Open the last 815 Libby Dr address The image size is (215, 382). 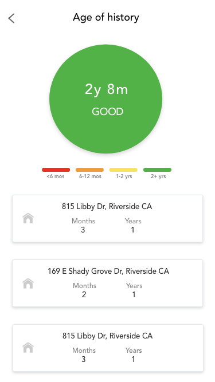click(x=108, y=336)
